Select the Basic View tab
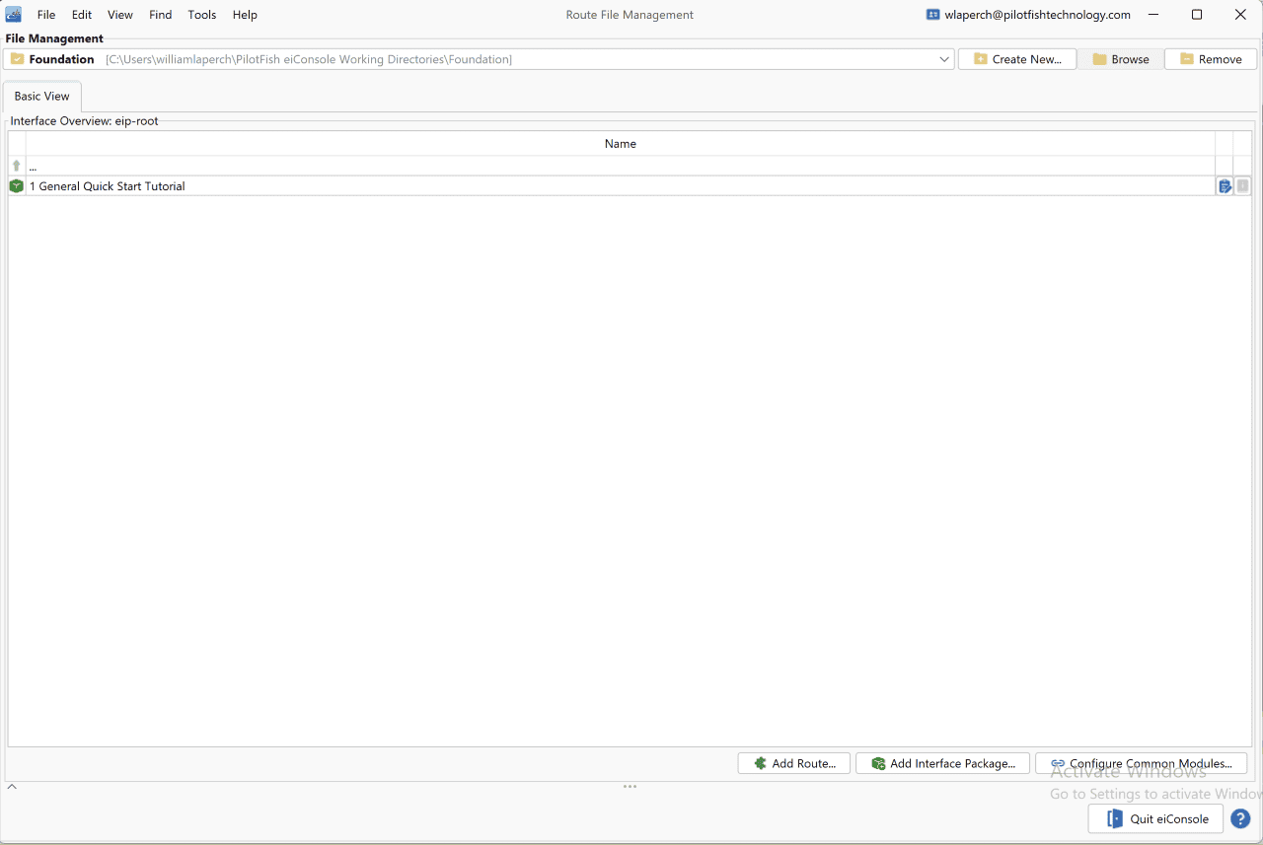This screenshot has width=1263, height=845. click(x=42, y=97)
